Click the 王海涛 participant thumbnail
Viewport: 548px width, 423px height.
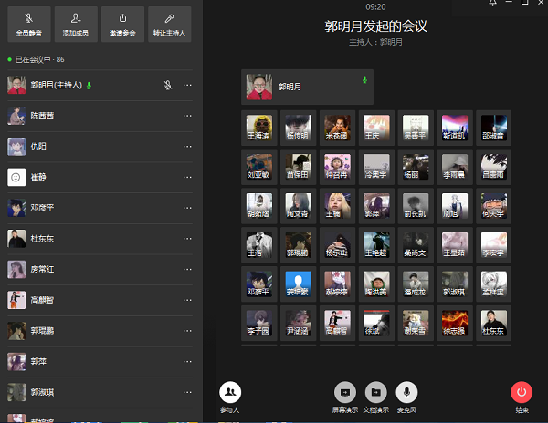coord(258,126)
